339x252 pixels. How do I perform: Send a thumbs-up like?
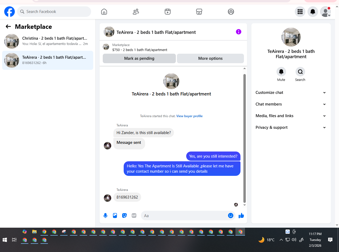pyautogui.click(x=241, y=216)
